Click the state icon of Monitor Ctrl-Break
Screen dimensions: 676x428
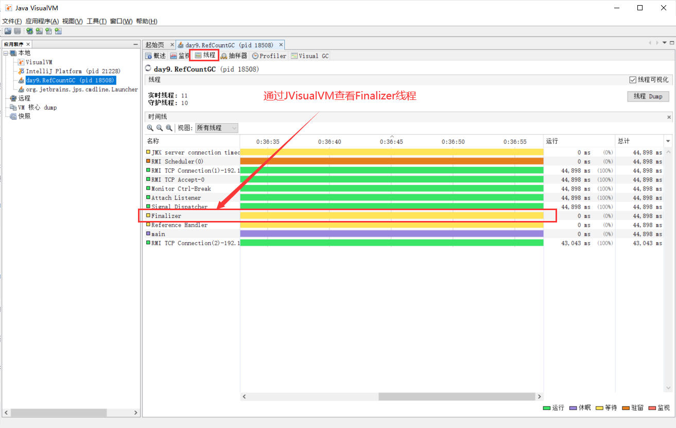[148, 189]
